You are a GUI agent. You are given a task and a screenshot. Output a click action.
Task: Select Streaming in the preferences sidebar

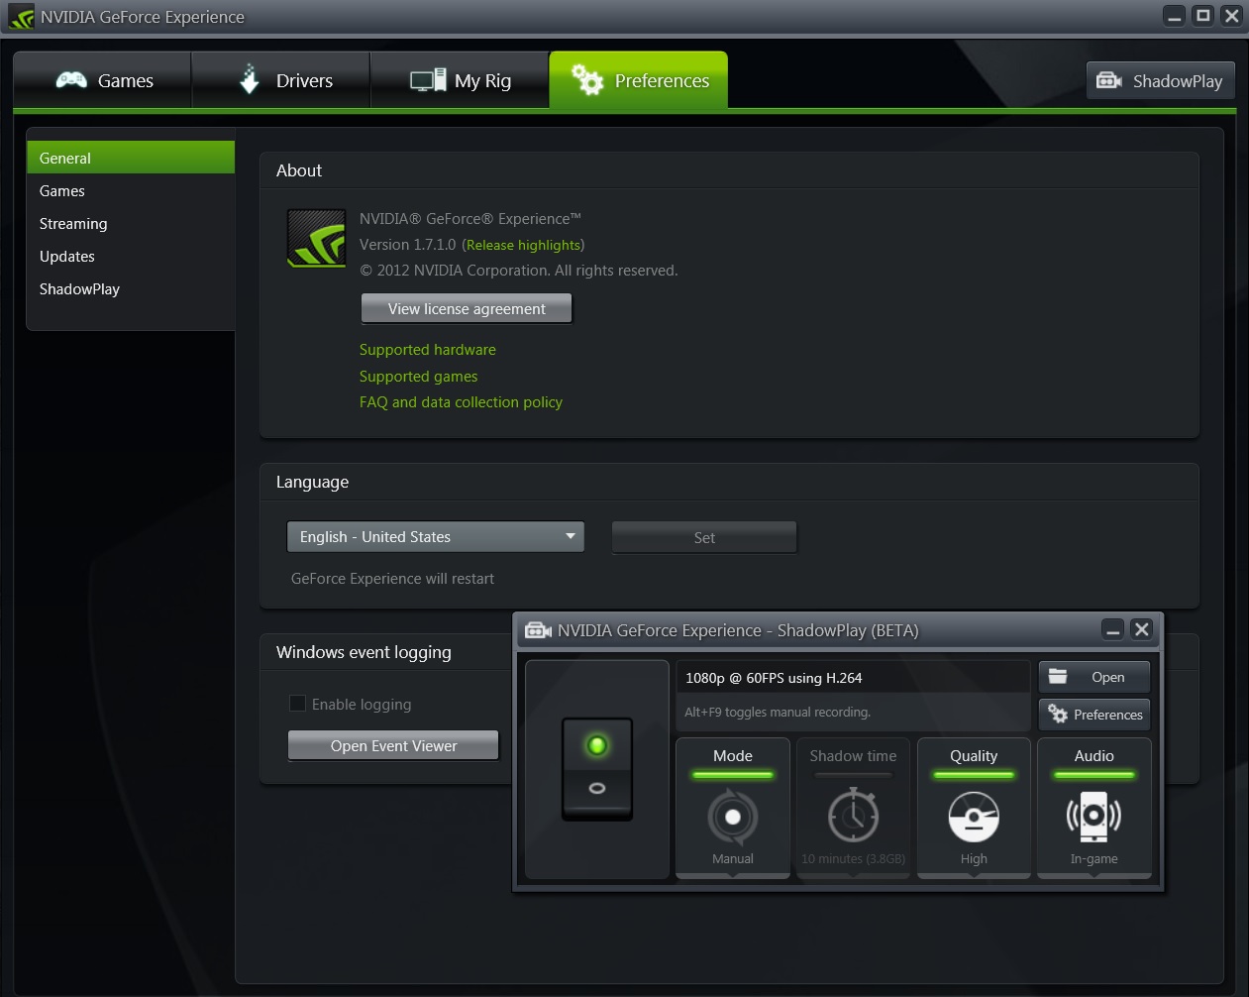[x=73, y=224]
